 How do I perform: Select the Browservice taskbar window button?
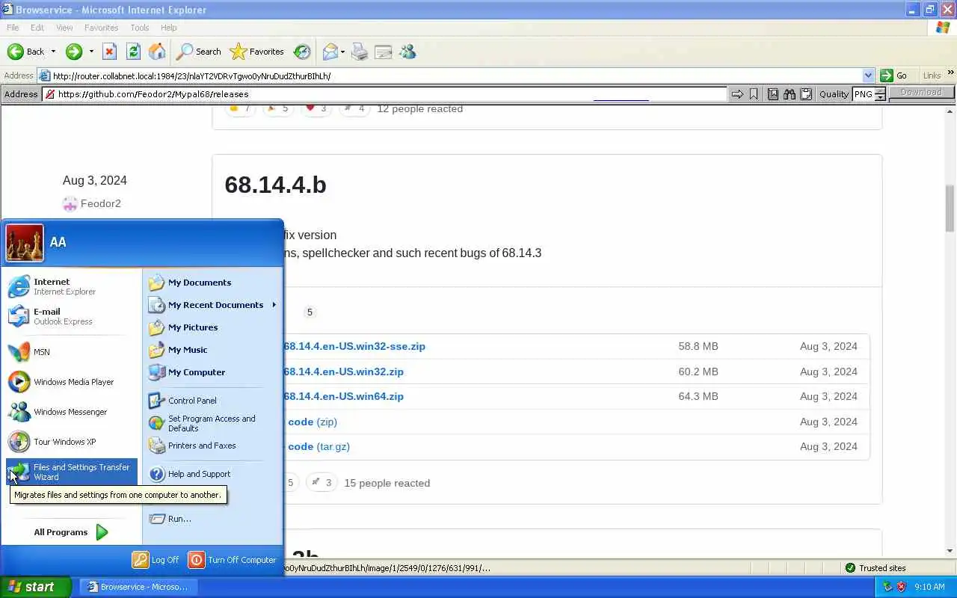[x=138, y=587]
